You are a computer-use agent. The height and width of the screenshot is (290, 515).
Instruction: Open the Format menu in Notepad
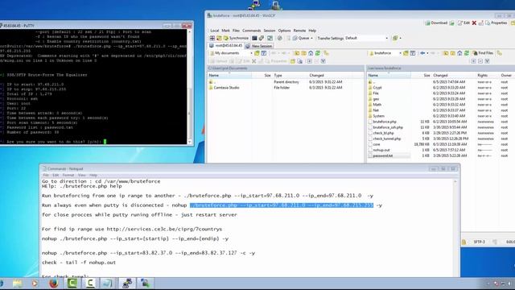68,176
